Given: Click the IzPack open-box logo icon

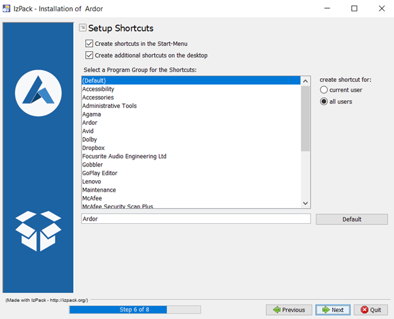Looking at the screenshot, I should coord(38,231).
